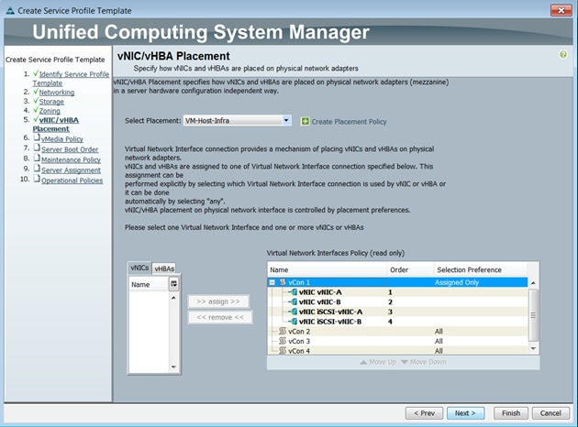Click the policy table scrollbar down arrow
Image resolution: width=578 pixels, height=427 pixels.
point(533,348)
